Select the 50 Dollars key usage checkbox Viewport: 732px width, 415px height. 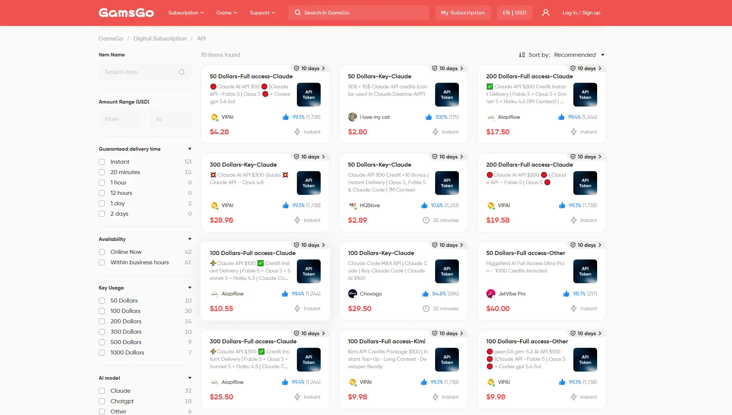pyautogui.click(x=102, y=301)
